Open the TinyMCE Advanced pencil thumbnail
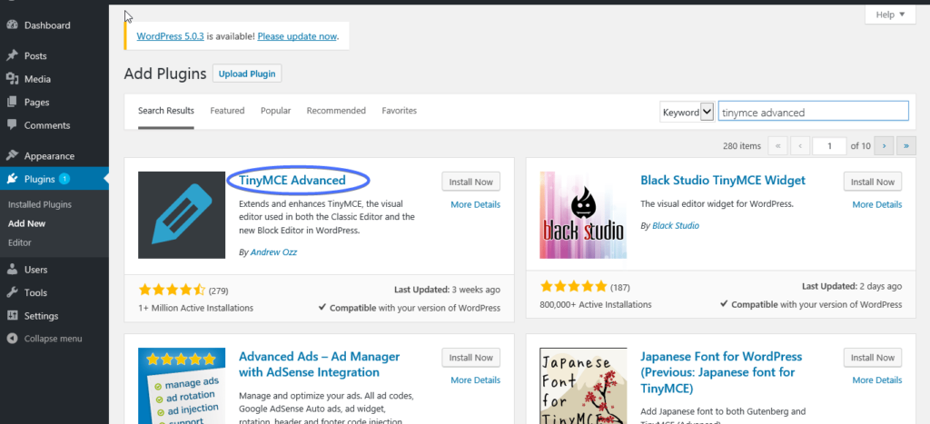 click(182, 214)
